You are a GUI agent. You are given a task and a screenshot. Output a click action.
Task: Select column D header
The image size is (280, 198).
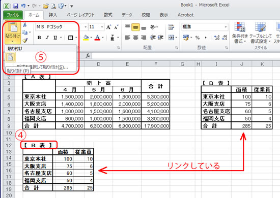tap(98, 64)
